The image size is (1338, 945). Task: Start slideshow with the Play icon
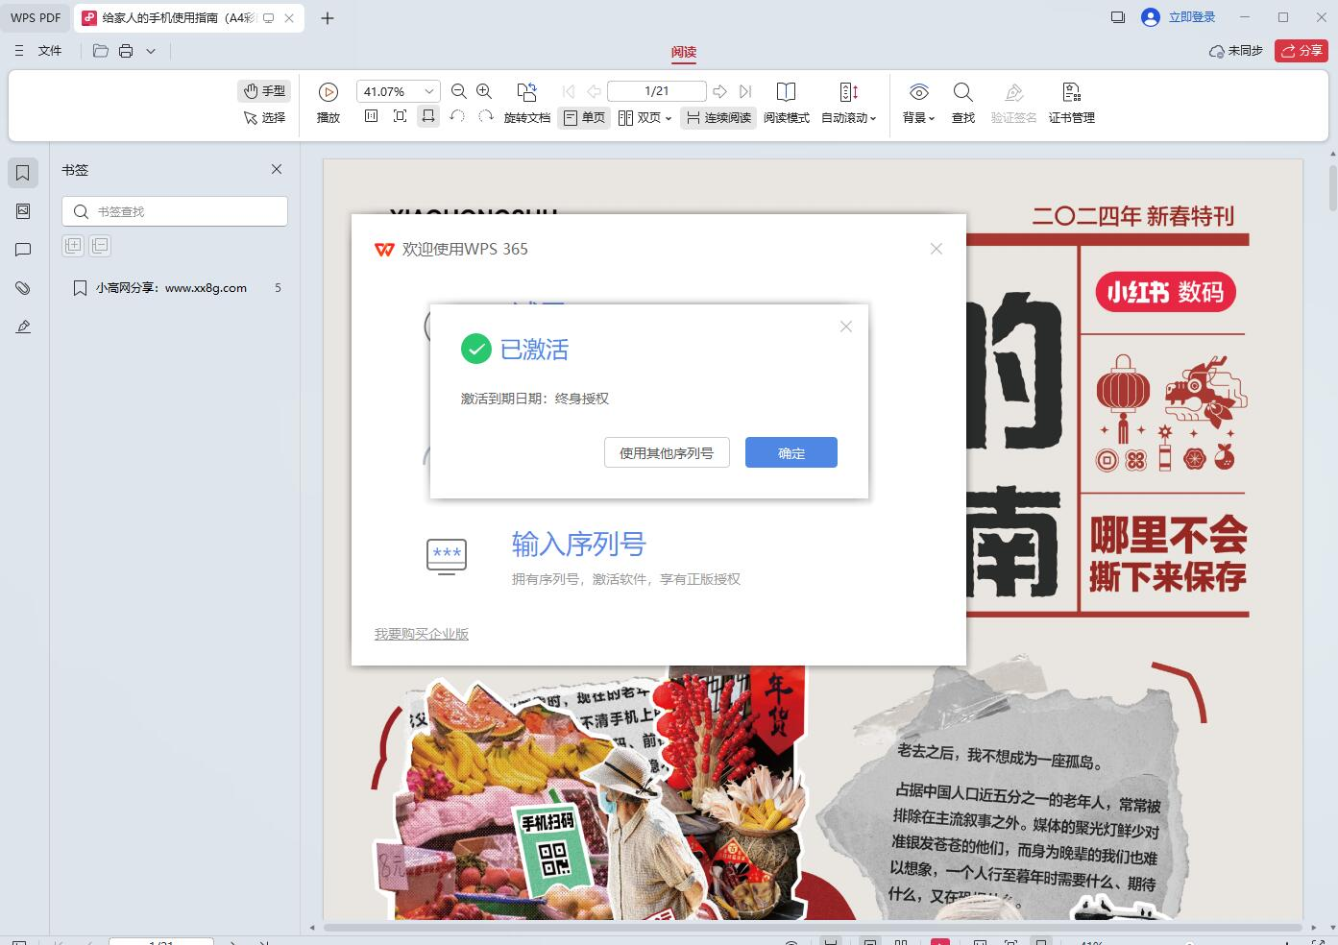(328, 92)
